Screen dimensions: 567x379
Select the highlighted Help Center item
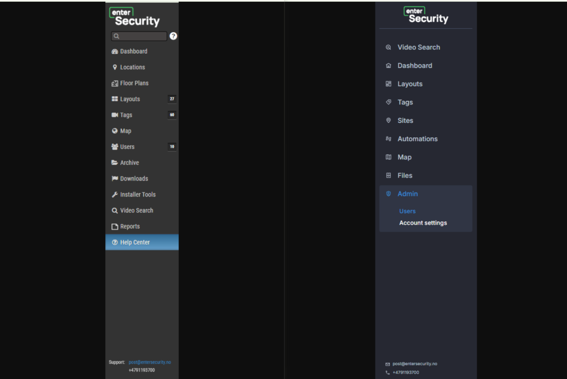[135, 242]
